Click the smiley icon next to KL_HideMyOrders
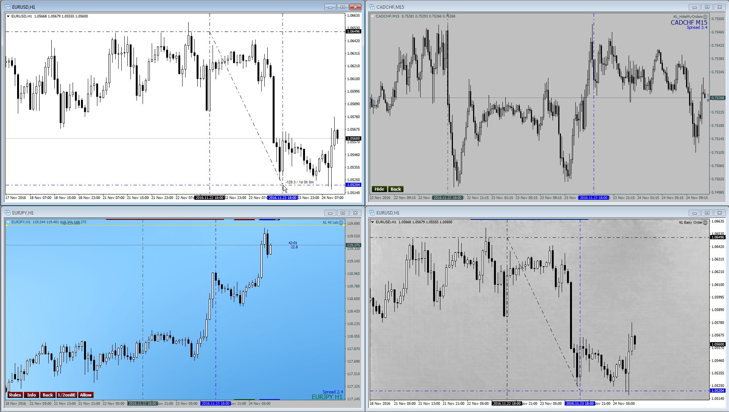Screen dimensions: 729x412 click(x=705, y=17)
